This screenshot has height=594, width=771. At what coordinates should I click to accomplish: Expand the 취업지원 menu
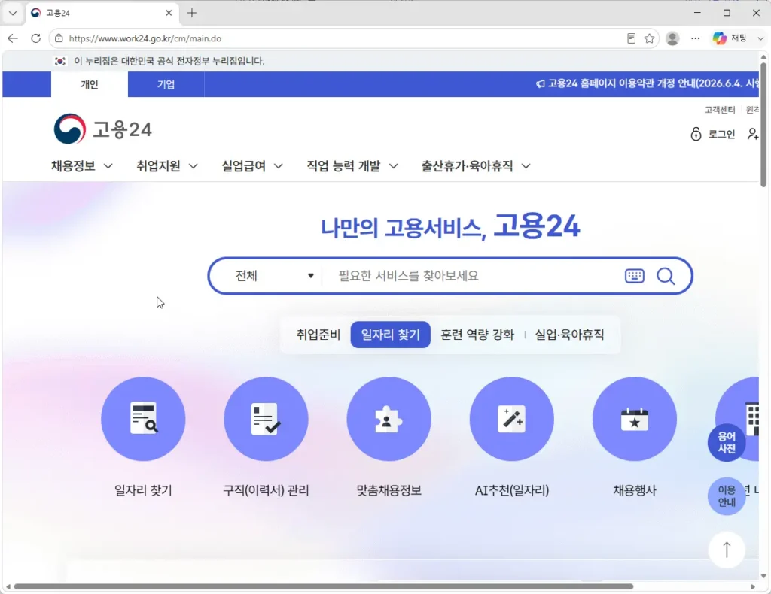point(167,166)
